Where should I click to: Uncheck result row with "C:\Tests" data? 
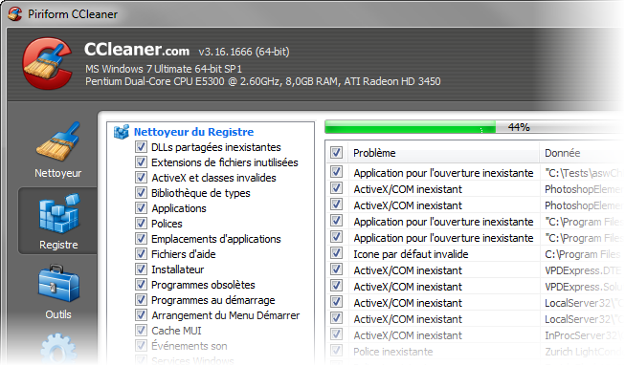(336, 172)
